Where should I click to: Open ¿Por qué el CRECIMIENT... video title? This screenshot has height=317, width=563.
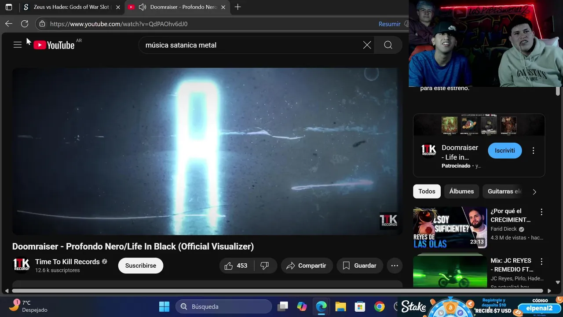tap(511, 215)
